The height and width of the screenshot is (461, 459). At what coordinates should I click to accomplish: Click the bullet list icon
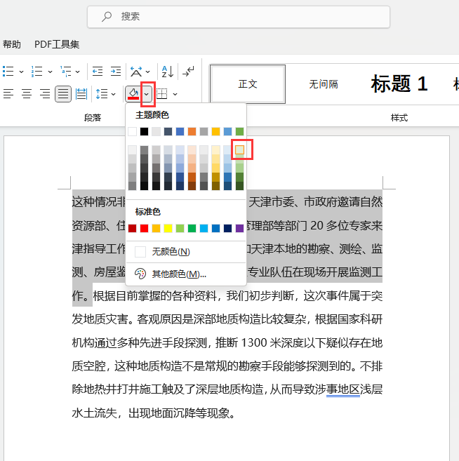pos(8,72)
